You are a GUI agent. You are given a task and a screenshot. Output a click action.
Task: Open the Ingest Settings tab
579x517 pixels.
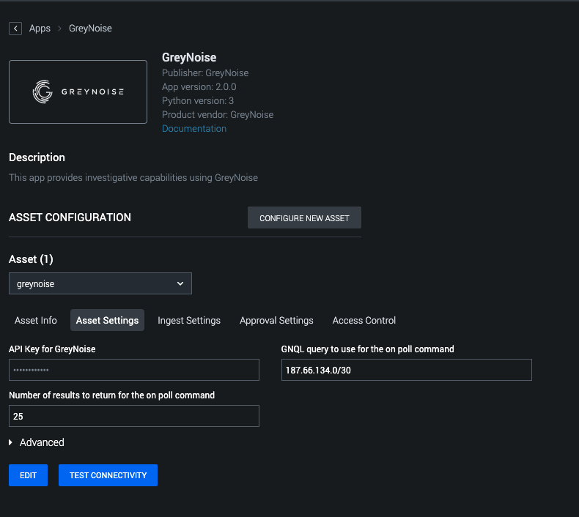(x=189, y=320)
